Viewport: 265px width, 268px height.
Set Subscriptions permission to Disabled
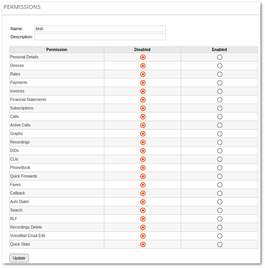point(143,108)
